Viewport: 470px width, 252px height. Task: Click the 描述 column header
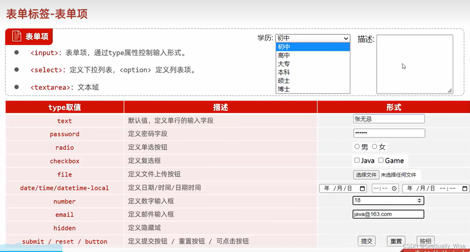pyautogui.click(x=220, y=107)
